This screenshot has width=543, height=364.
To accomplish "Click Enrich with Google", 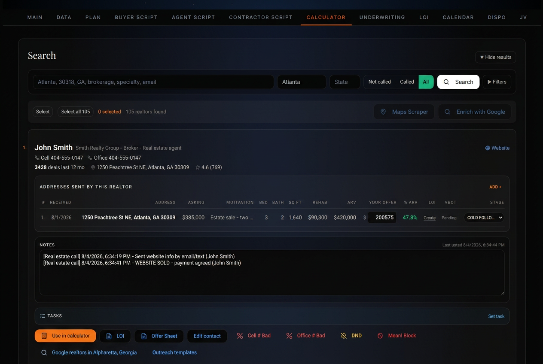I will click(475, 112).
